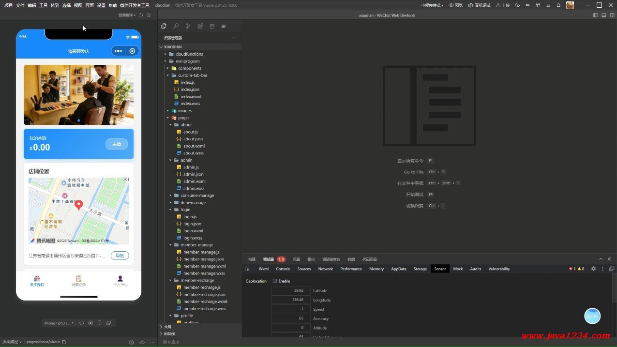Open the iPhone 12/13 device dropdown
This screenshot has width=617, height=347.
click(x=59, y=323)
